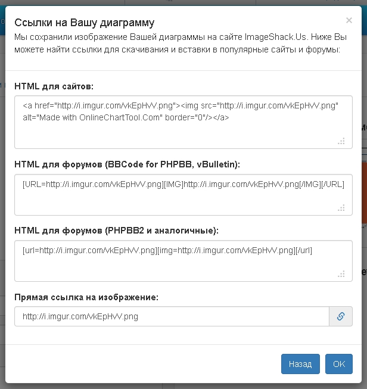Click the a href line in site HTML box

pos(181,106)
